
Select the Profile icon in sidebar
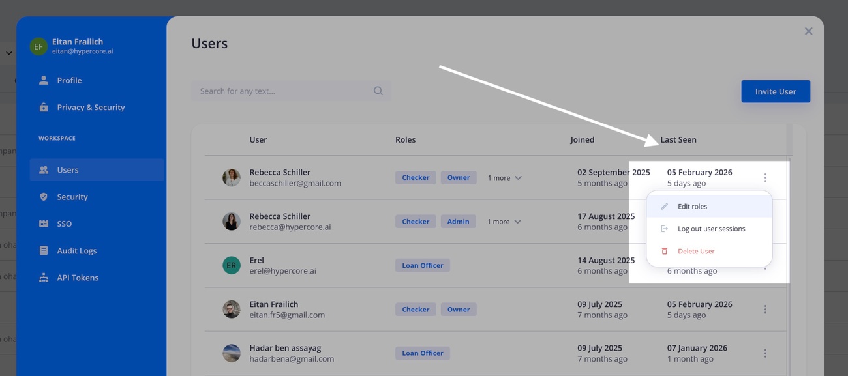point(42,80)
